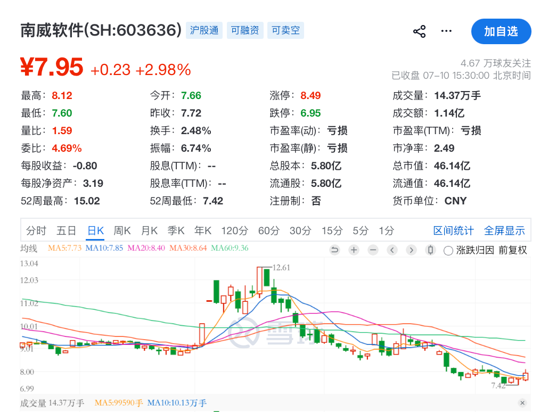Switch to the 分时 chart tab
The image size is (540, 412).
tap(36, 230)
